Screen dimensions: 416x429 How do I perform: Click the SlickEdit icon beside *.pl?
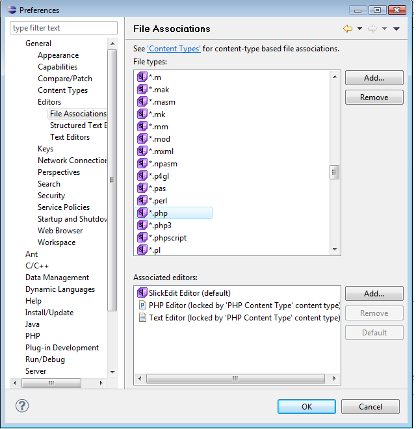[x=142, y=250]
